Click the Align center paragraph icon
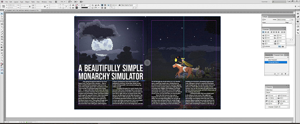 click(266, 32)
